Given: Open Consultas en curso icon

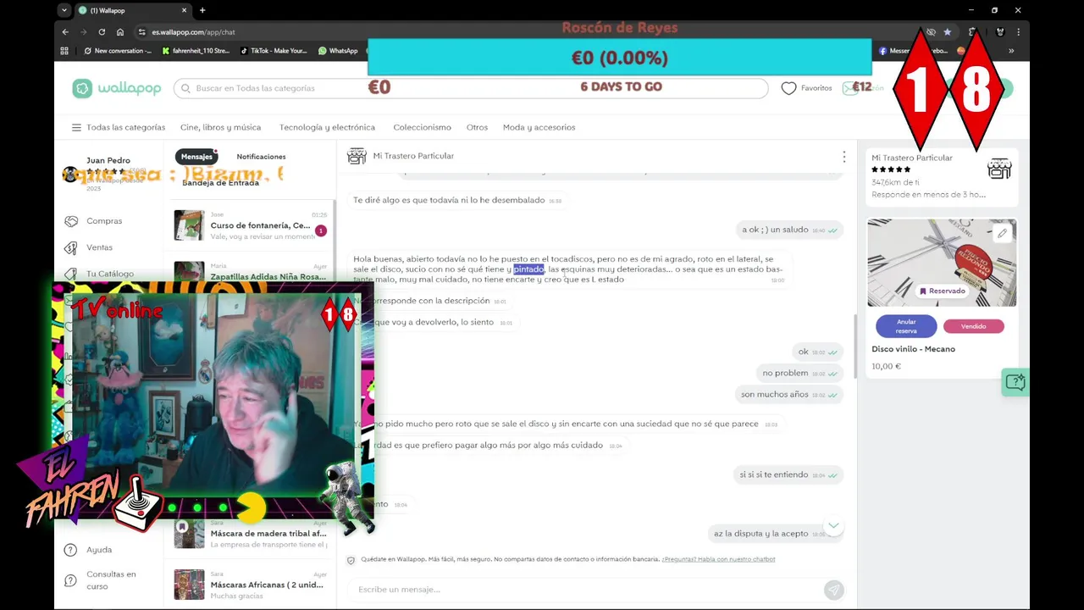Looking at the screenshot, I should (x=71, y=580).
